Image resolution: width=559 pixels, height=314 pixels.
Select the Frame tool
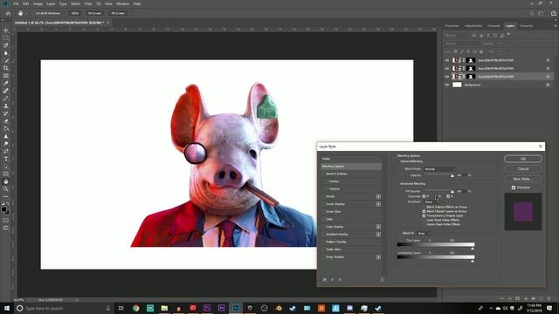6,76
